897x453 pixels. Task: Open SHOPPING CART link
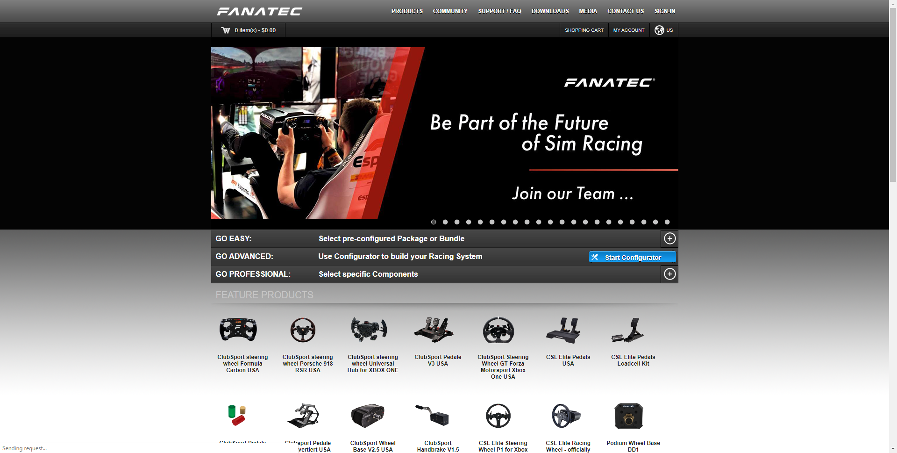click(x=584, y=30)
